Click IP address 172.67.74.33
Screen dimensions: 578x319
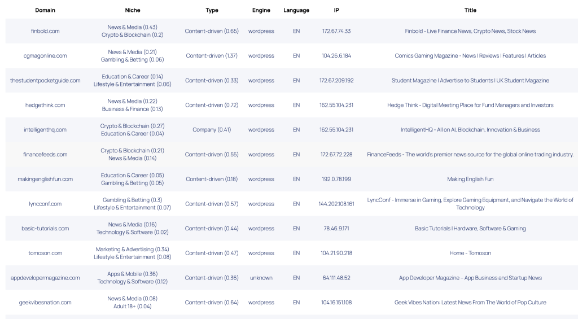click(x=336, y=31)
